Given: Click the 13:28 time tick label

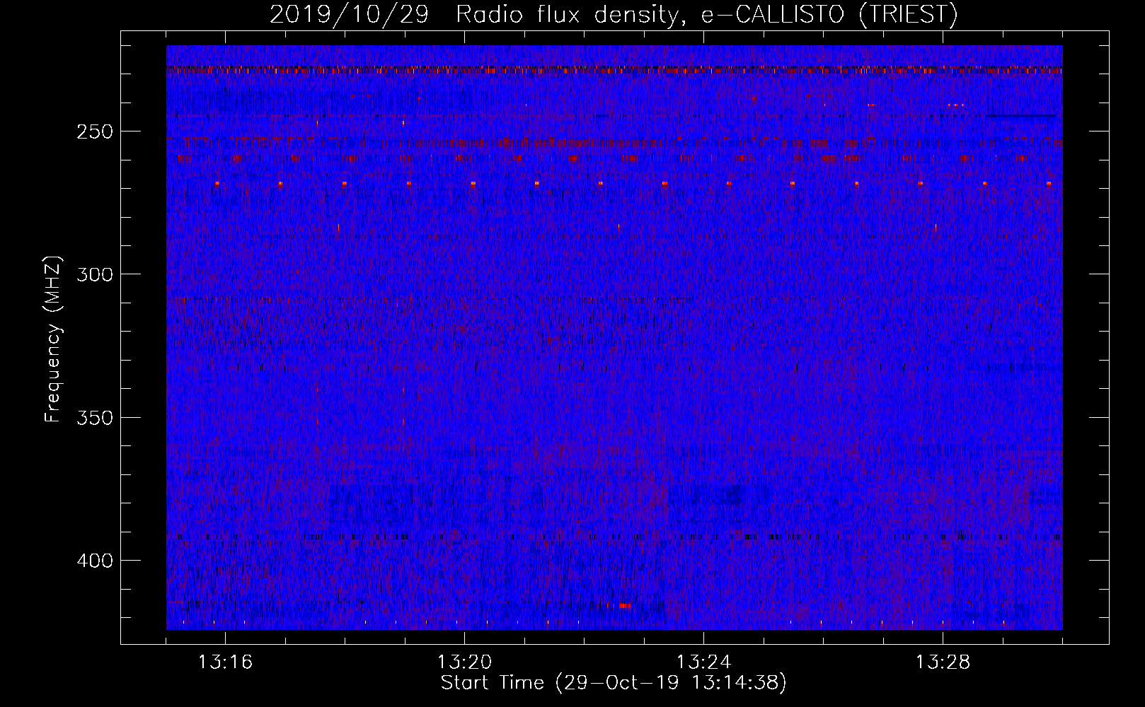Looking at the screenshot, I should 943,662.
